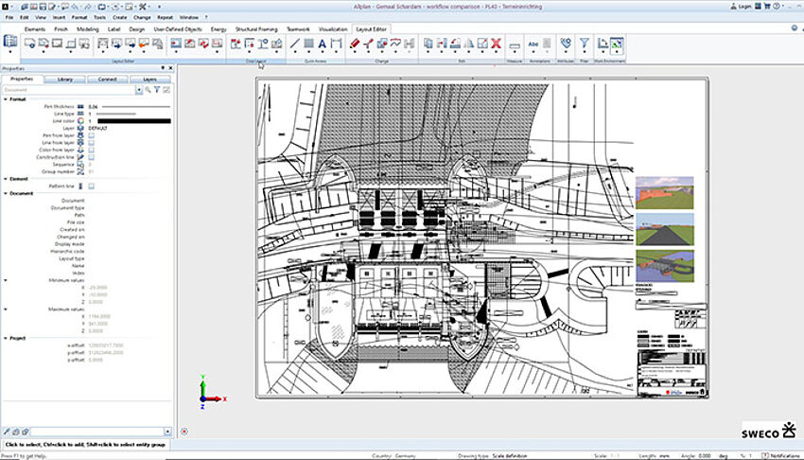This screenshot has height=460, width=804.
Task: Click the Text tool letter A icon
Action: click(x=322, y=44)
